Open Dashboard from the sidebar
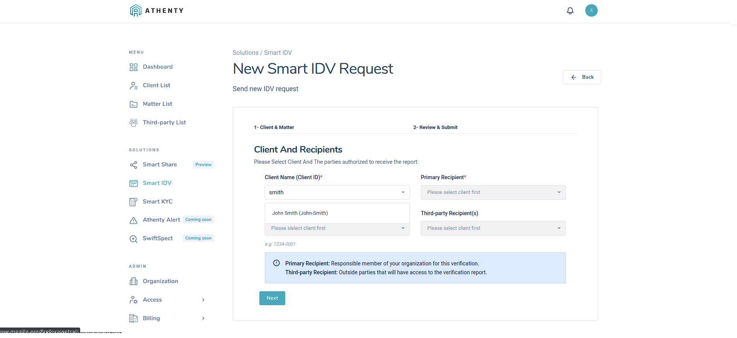737x338 pixels. click(157, 67)
